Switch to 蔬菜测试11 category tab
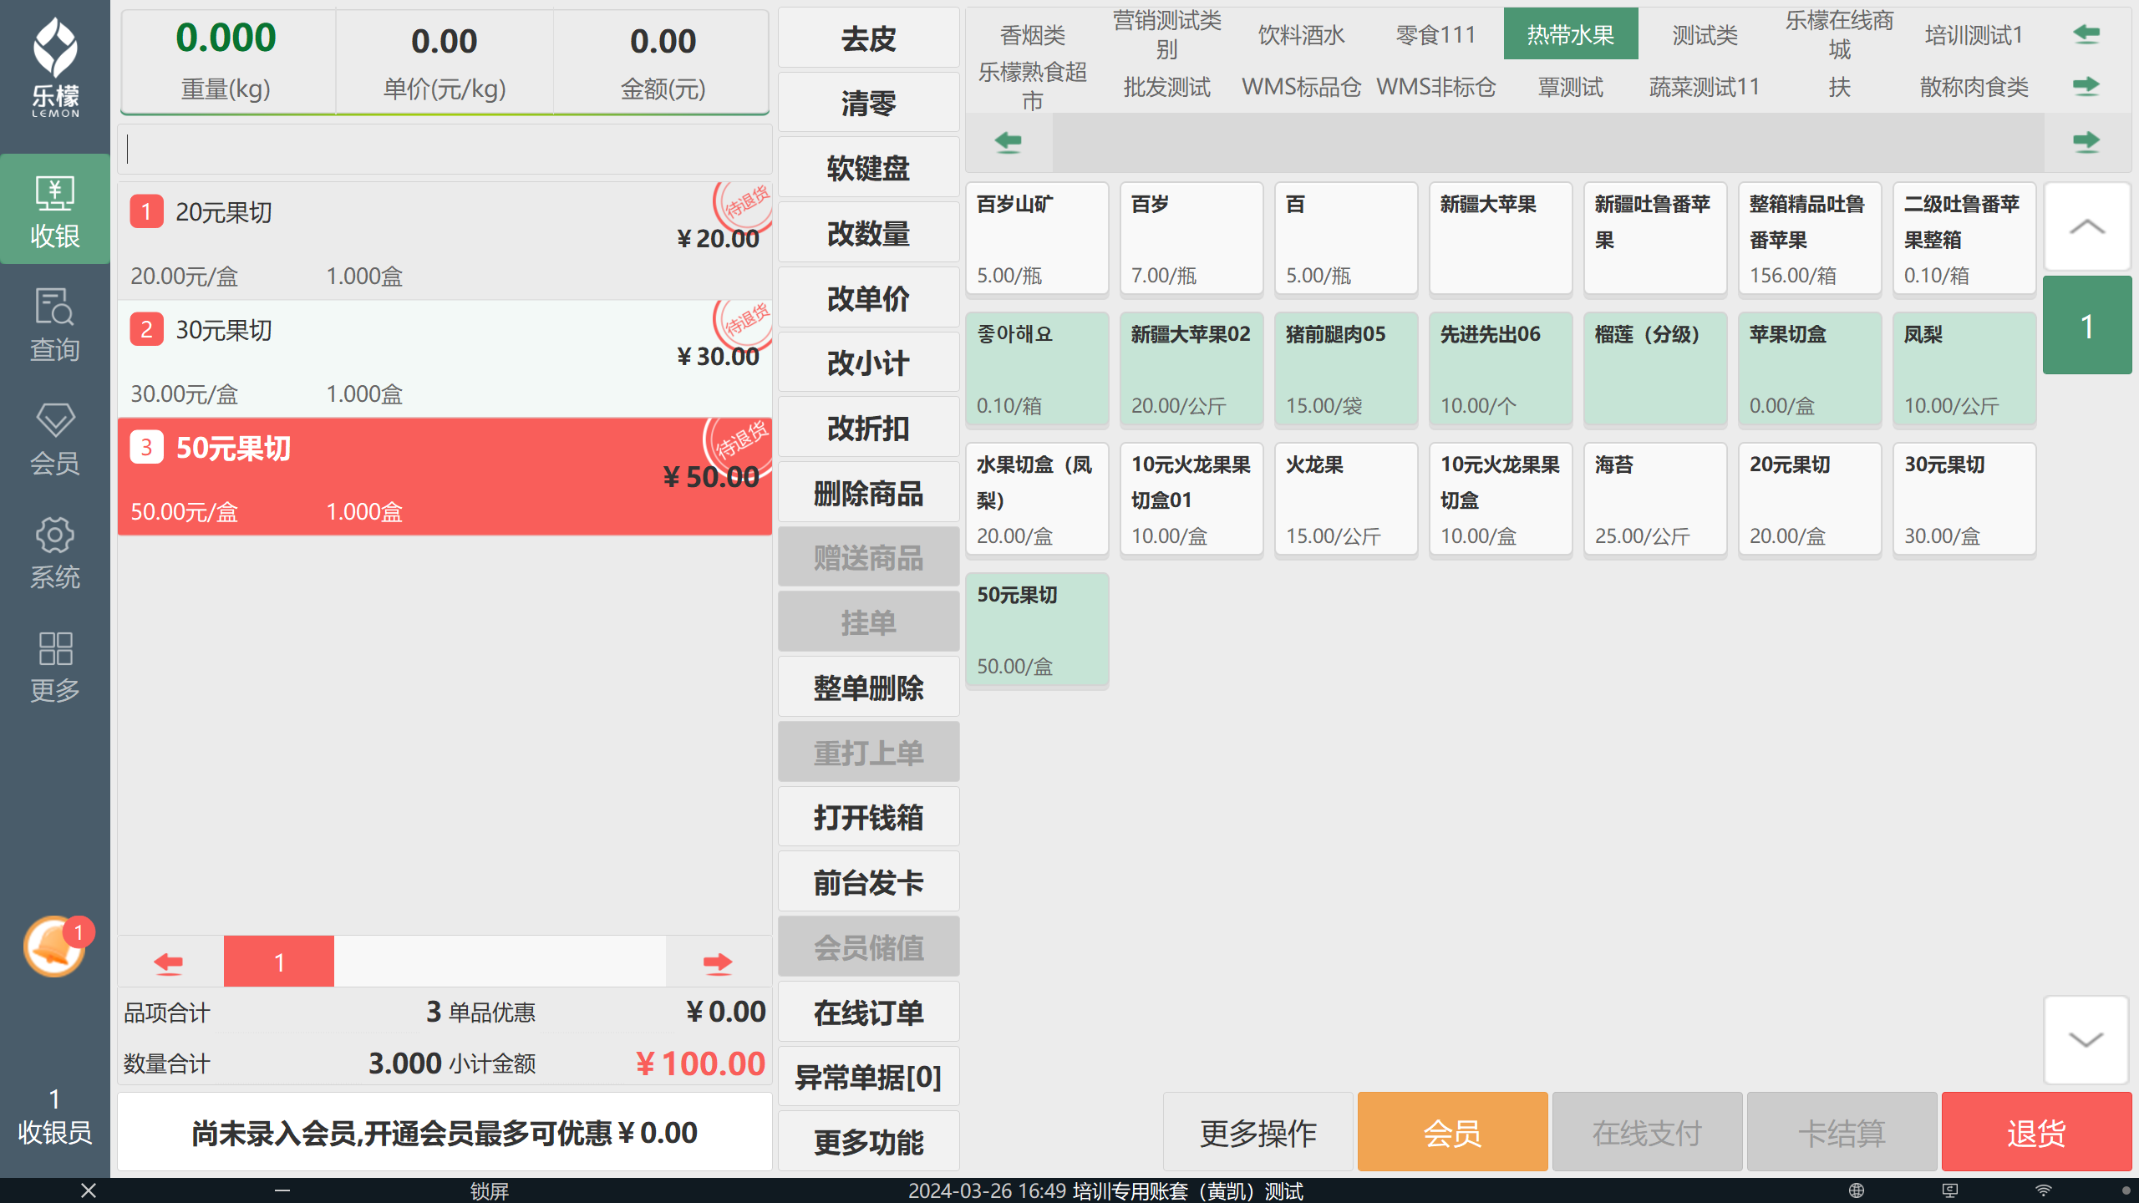Image resolution: width=2139 pixels, height=1203 pixels. coord(1705,87)
